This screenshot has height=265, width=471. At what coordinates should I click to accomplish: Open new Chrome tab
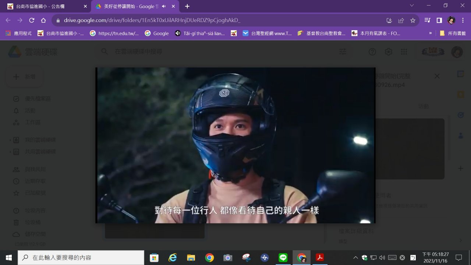click(x=187, y=6)
